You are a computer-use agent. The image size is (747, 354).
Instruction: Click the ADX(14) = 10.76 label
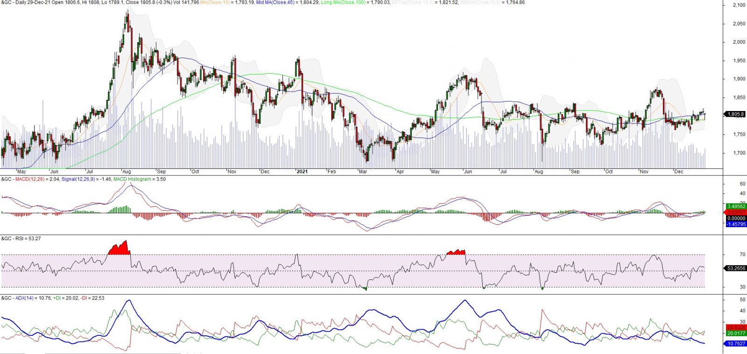[x=33, y=298]
